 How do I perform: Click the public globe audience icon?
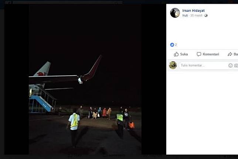(206, 16)
